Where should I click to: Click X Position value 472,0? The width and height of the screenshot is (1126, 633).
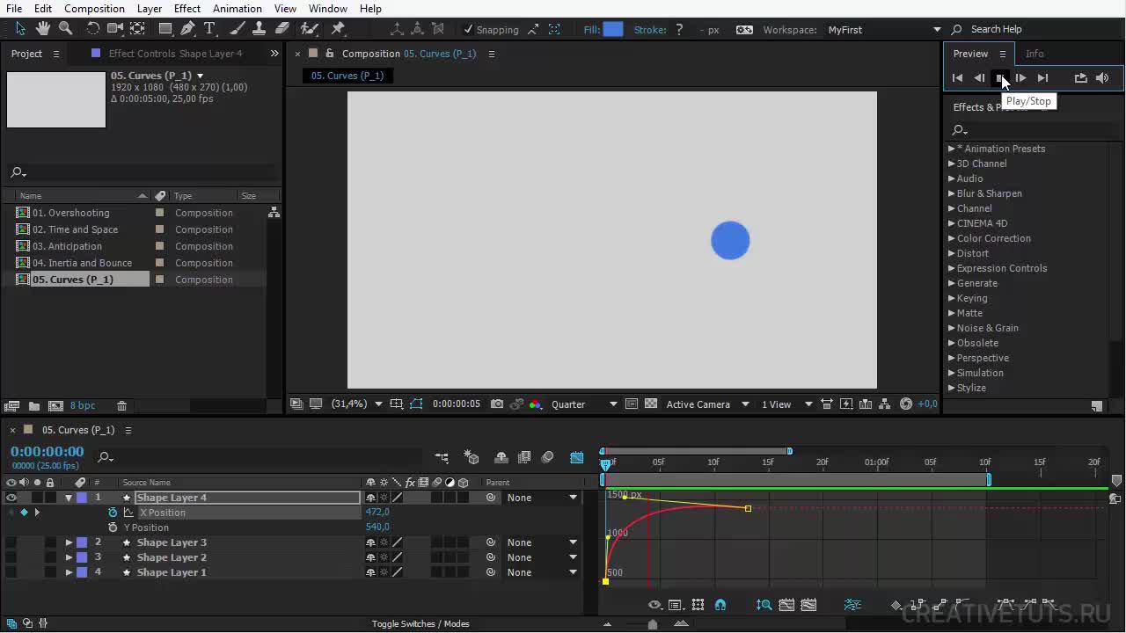coord(377,513)
